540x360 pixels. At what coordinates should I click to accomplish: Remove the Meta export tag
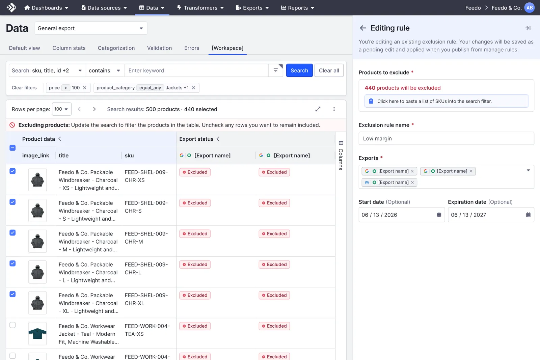click(x=412, y=182)
